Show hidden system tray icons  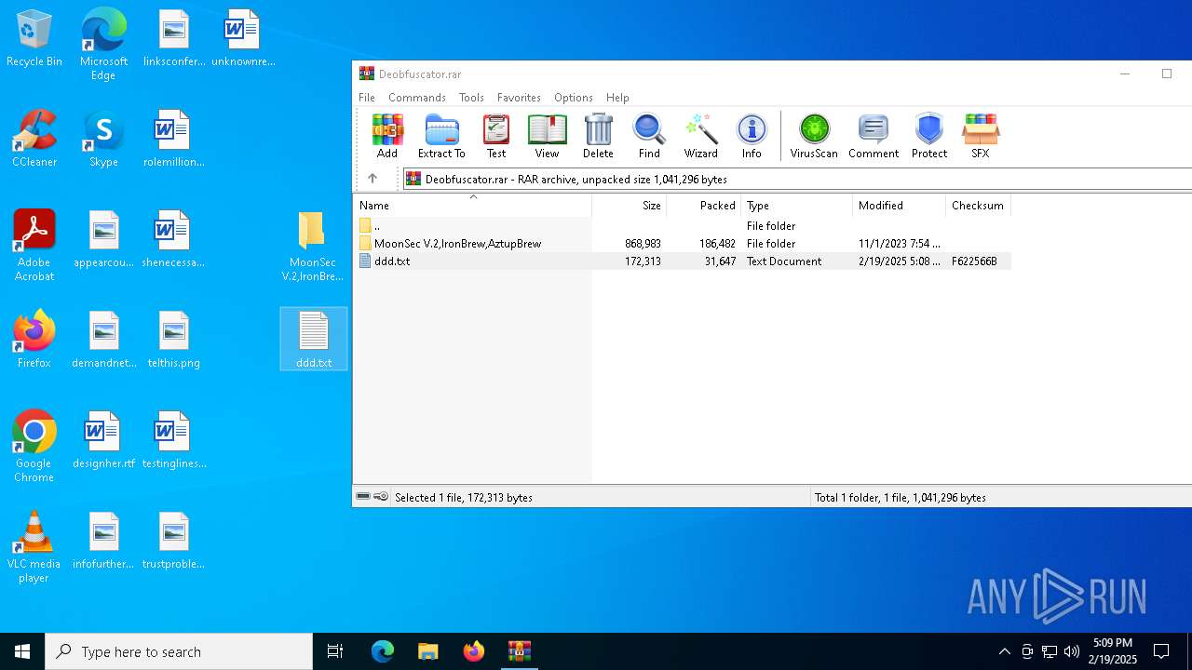(x=1004, y=651)
